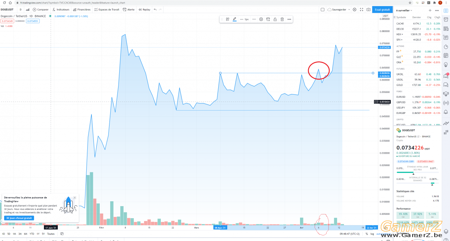Select the 6M range tab
450x241 pixels.
pyautogui.click(x=25, y=234)
